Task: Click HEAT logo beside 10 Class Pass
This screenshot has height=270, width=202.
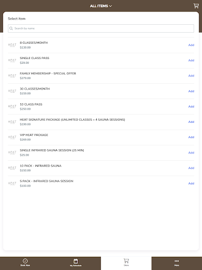Action: tap(12, 107)
